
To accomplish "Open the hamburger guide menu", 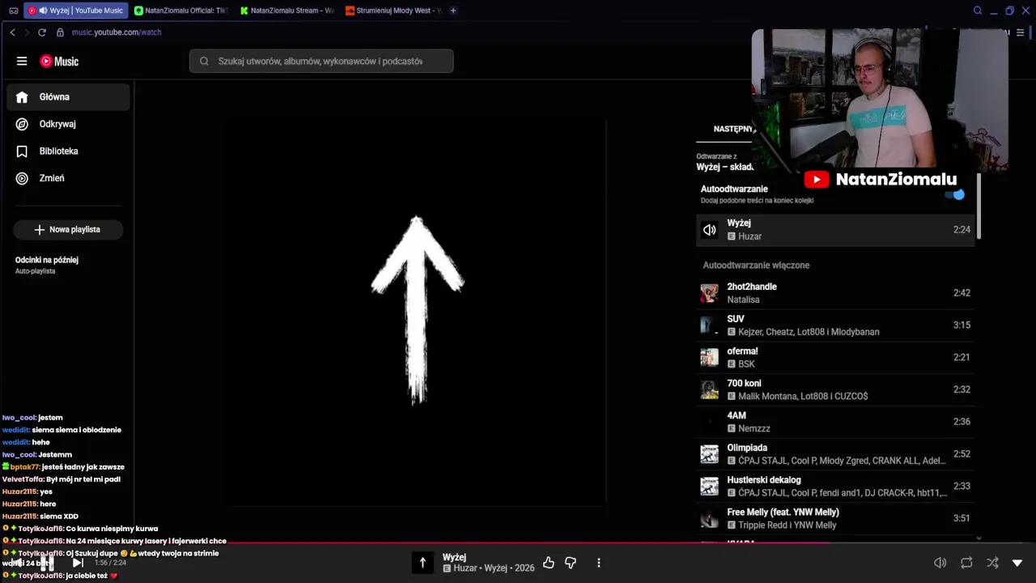I will pyautogui.click(x=22, y=62).
